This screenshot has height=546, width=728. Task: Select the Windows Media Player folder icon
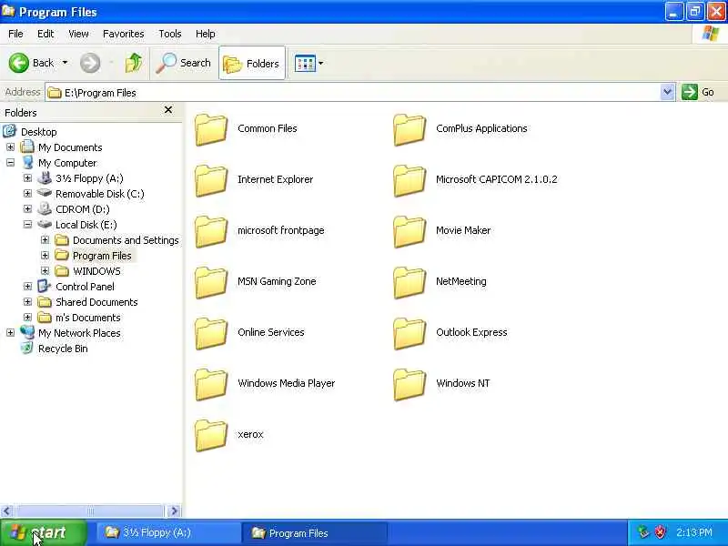click(211, 385)
